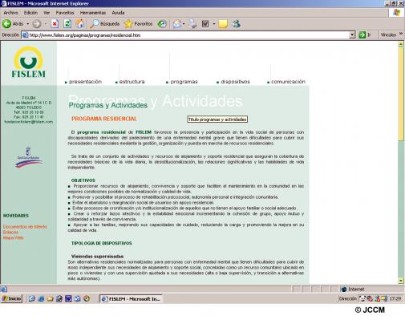Screen dimensions: 405x316
Task: Open the programas navigation link
Action: [184, 82]
